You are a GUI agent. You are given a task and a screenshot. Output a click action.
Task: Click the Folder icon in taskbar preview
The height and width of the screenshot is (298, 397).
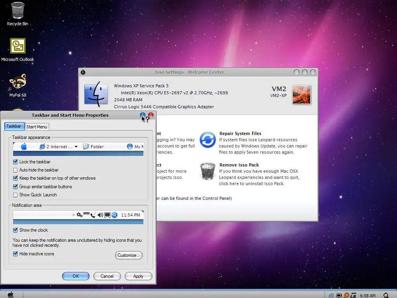coord(86,146)
